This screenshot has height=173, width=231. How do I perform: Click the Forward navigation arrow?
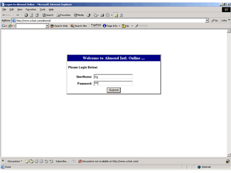click(x=17, y=15)
